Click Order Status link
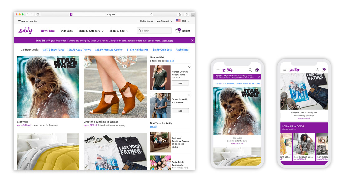The height and width of the screenshot is (175, 348). click(x=146, y=21)
